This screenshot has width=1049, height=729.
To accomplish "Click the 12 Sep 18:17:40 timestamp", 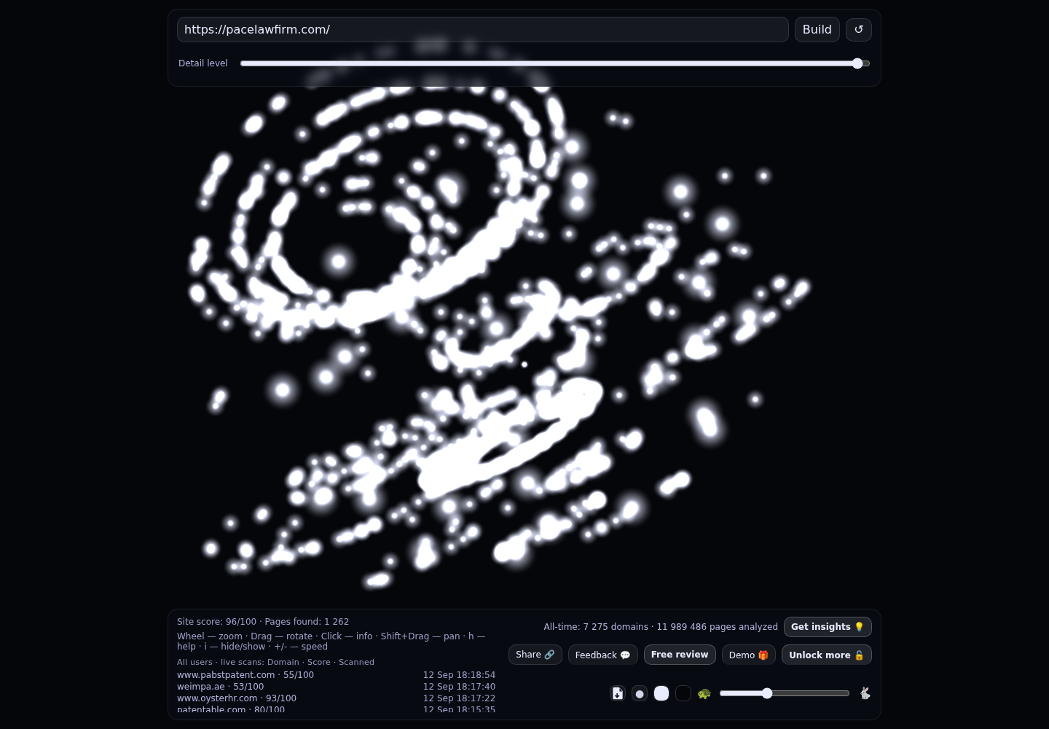I will (x=459, y=687).
